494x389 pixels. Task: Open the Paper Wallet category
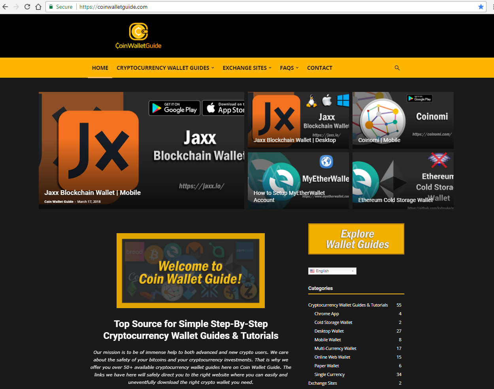click(327, 366)
